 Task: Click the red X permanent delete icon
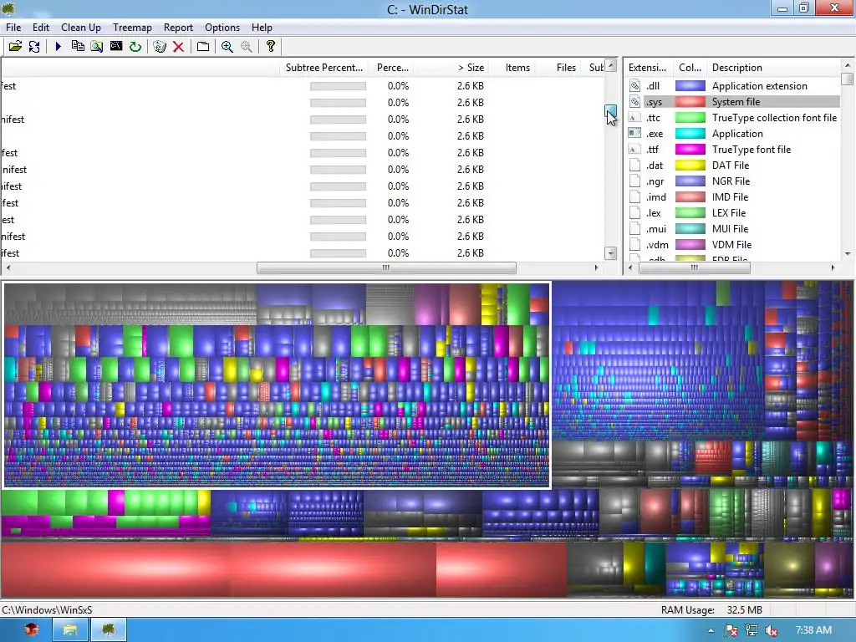coord(178,47)
